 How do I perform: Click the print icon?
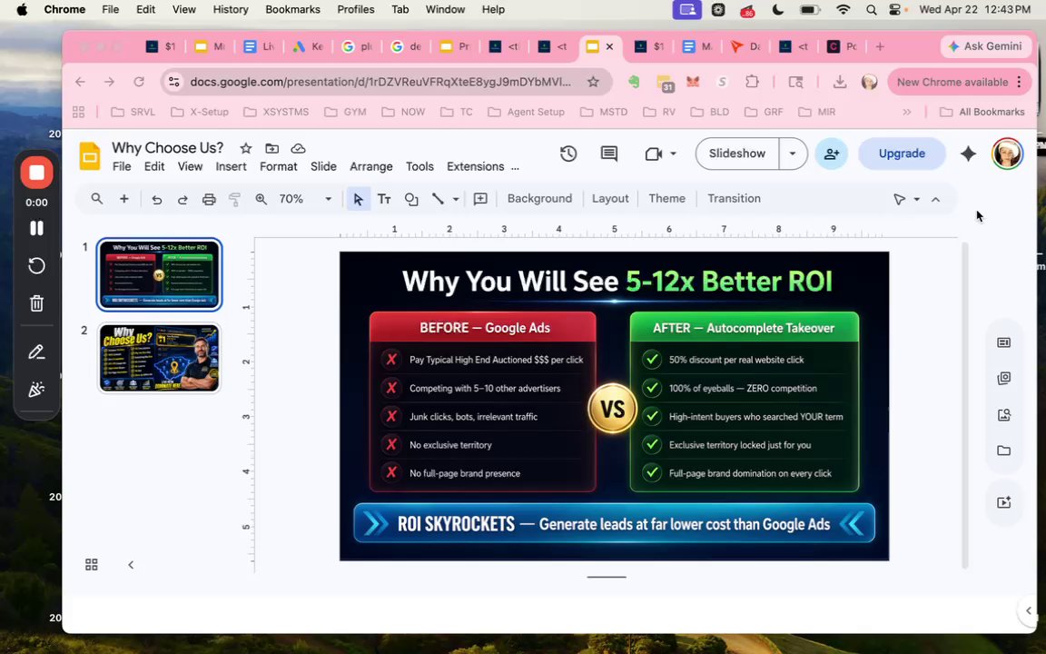(209, 199)
